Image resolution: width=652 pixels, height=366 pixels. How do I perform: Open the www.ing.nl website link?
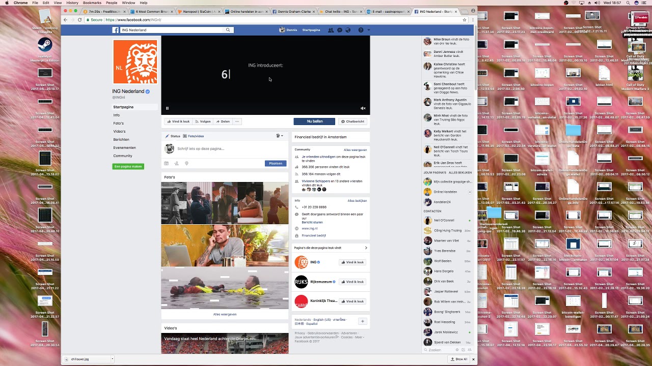[x=310, y=228]
